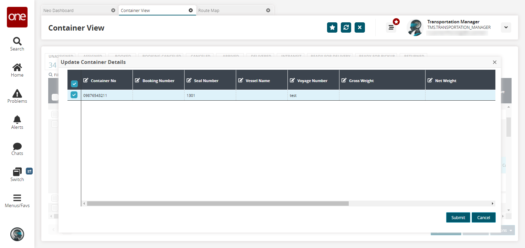Edit the Voyage Number cell 'test'
The width and height of the screenshot is (525, 248).
pos(314,95)
